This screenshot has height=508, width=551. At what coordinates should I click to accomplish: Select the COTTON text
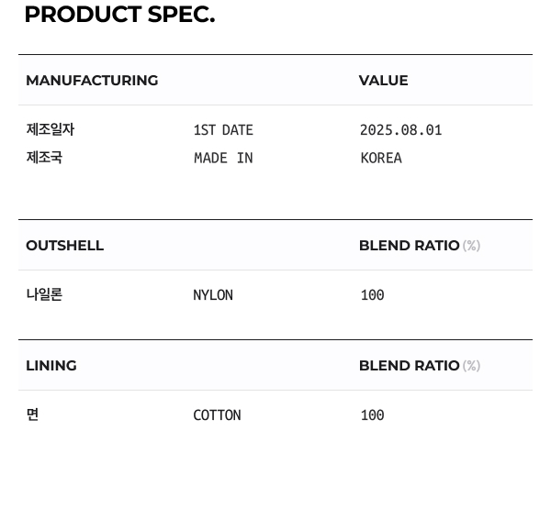click(x=217, y=415)
